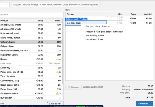This screenshot has height=107, width=155.
Task: Focus the search products field
Action: pyautogui.click(x=32, y=14)
